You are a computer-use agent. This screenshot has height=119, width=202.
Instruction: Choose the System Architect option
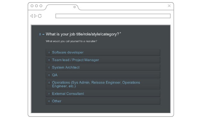click(103, 67)
